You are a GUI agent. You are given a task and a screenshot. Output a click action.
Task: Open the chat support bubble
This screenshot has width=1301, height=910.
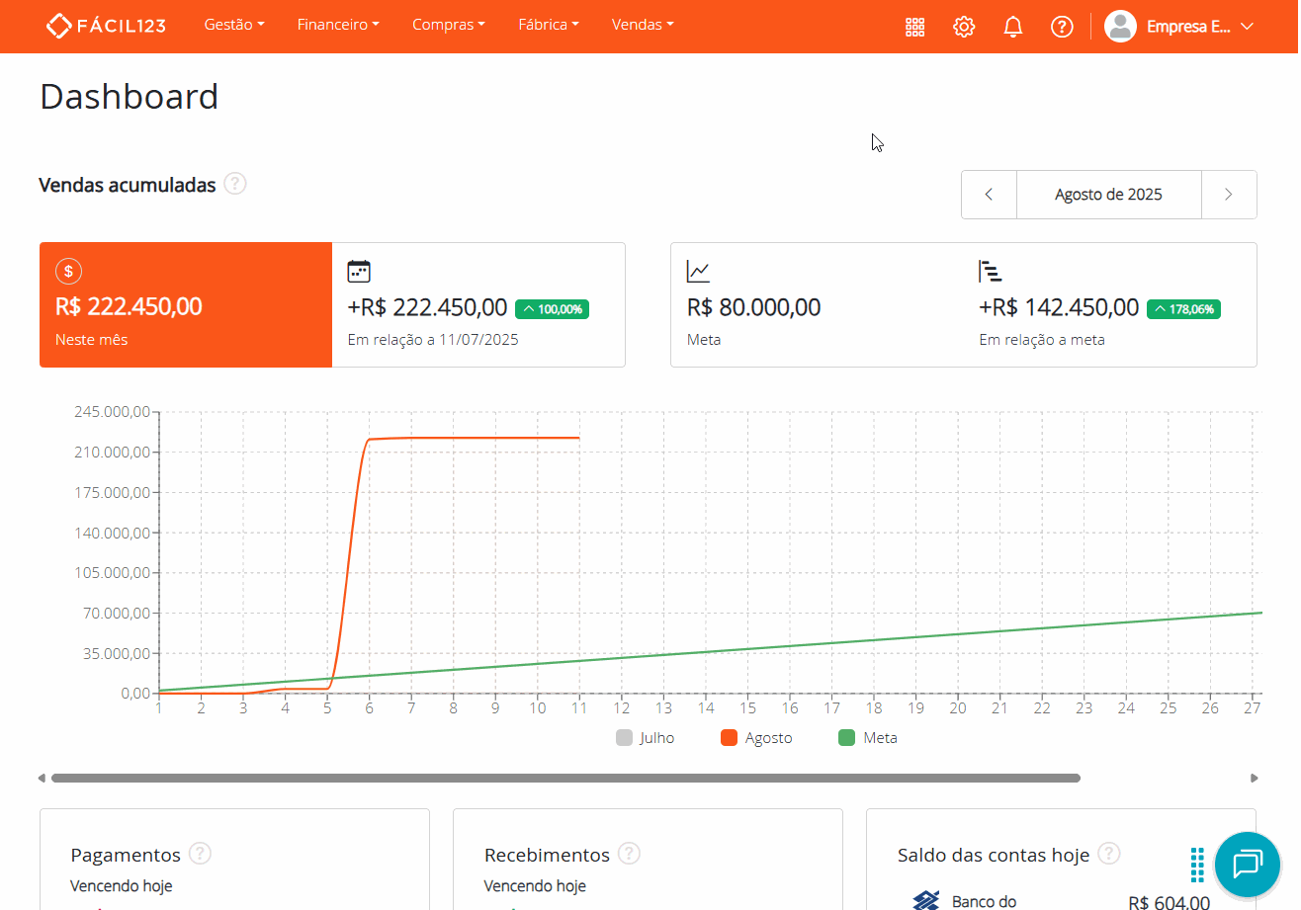pos(1247,865)
